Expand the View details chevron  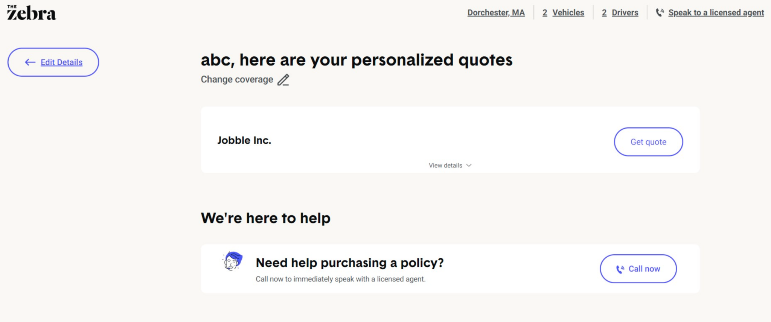[469, 166]
